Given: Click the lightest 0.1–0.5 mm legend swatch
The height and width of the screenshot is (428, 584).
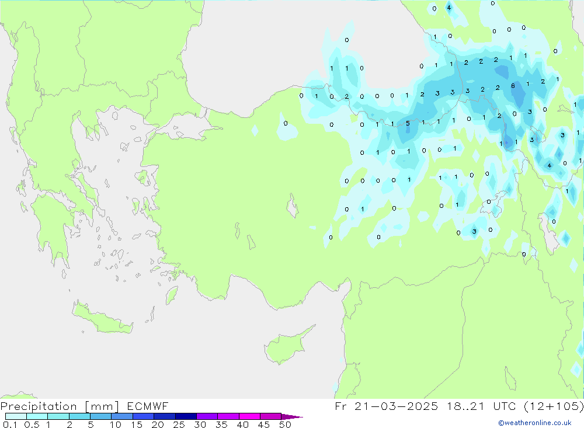Looking at the screenshot, I should tap(16, 416).
